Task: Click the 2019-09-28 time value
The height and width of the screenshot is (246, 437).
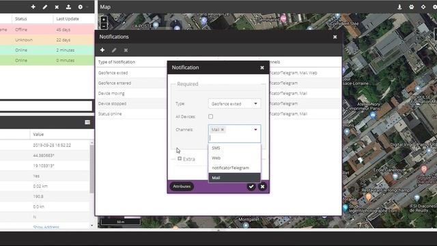Action: coord(52,146)
